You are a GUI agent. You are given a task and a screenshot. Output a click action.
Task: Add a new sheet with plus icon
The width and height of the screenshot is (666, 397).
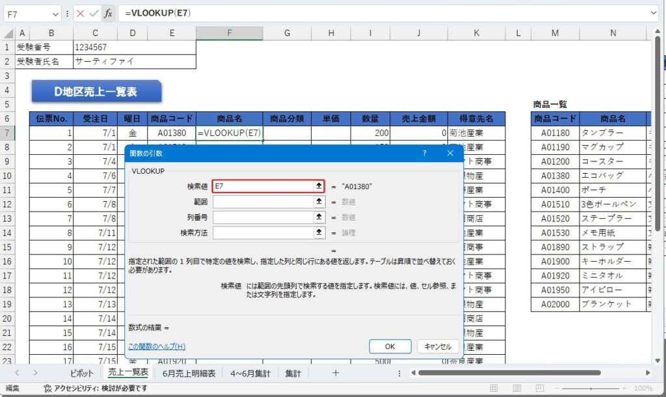[336, 373]
